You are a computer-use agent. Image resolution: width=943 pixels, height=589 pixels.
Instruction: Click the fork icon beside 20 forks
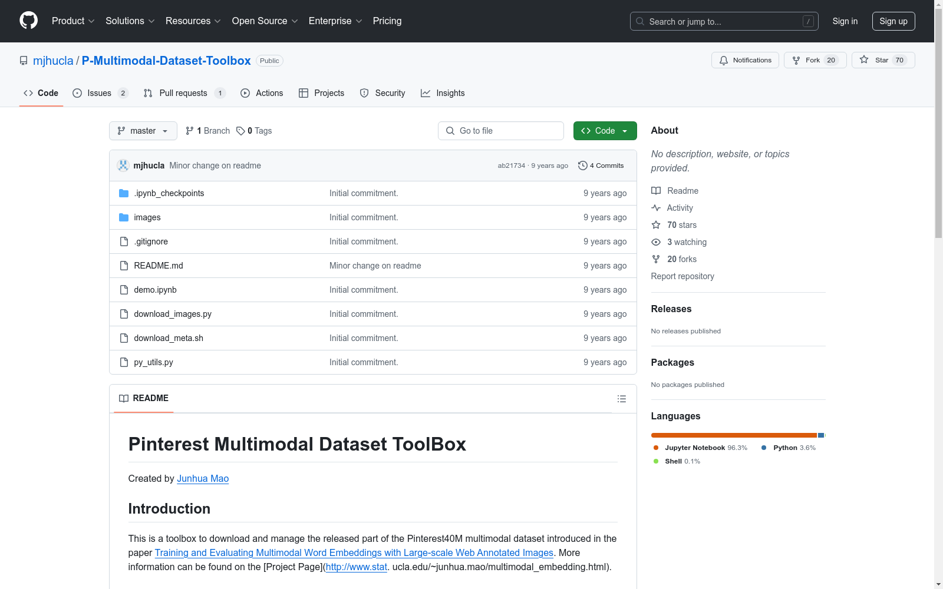tap(656, 259)
